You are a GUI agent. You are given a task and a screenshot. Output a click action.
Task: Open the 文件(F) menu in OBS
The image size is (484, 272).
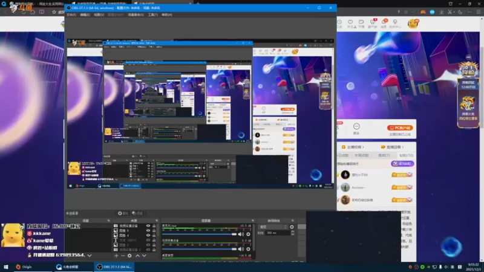71,15
